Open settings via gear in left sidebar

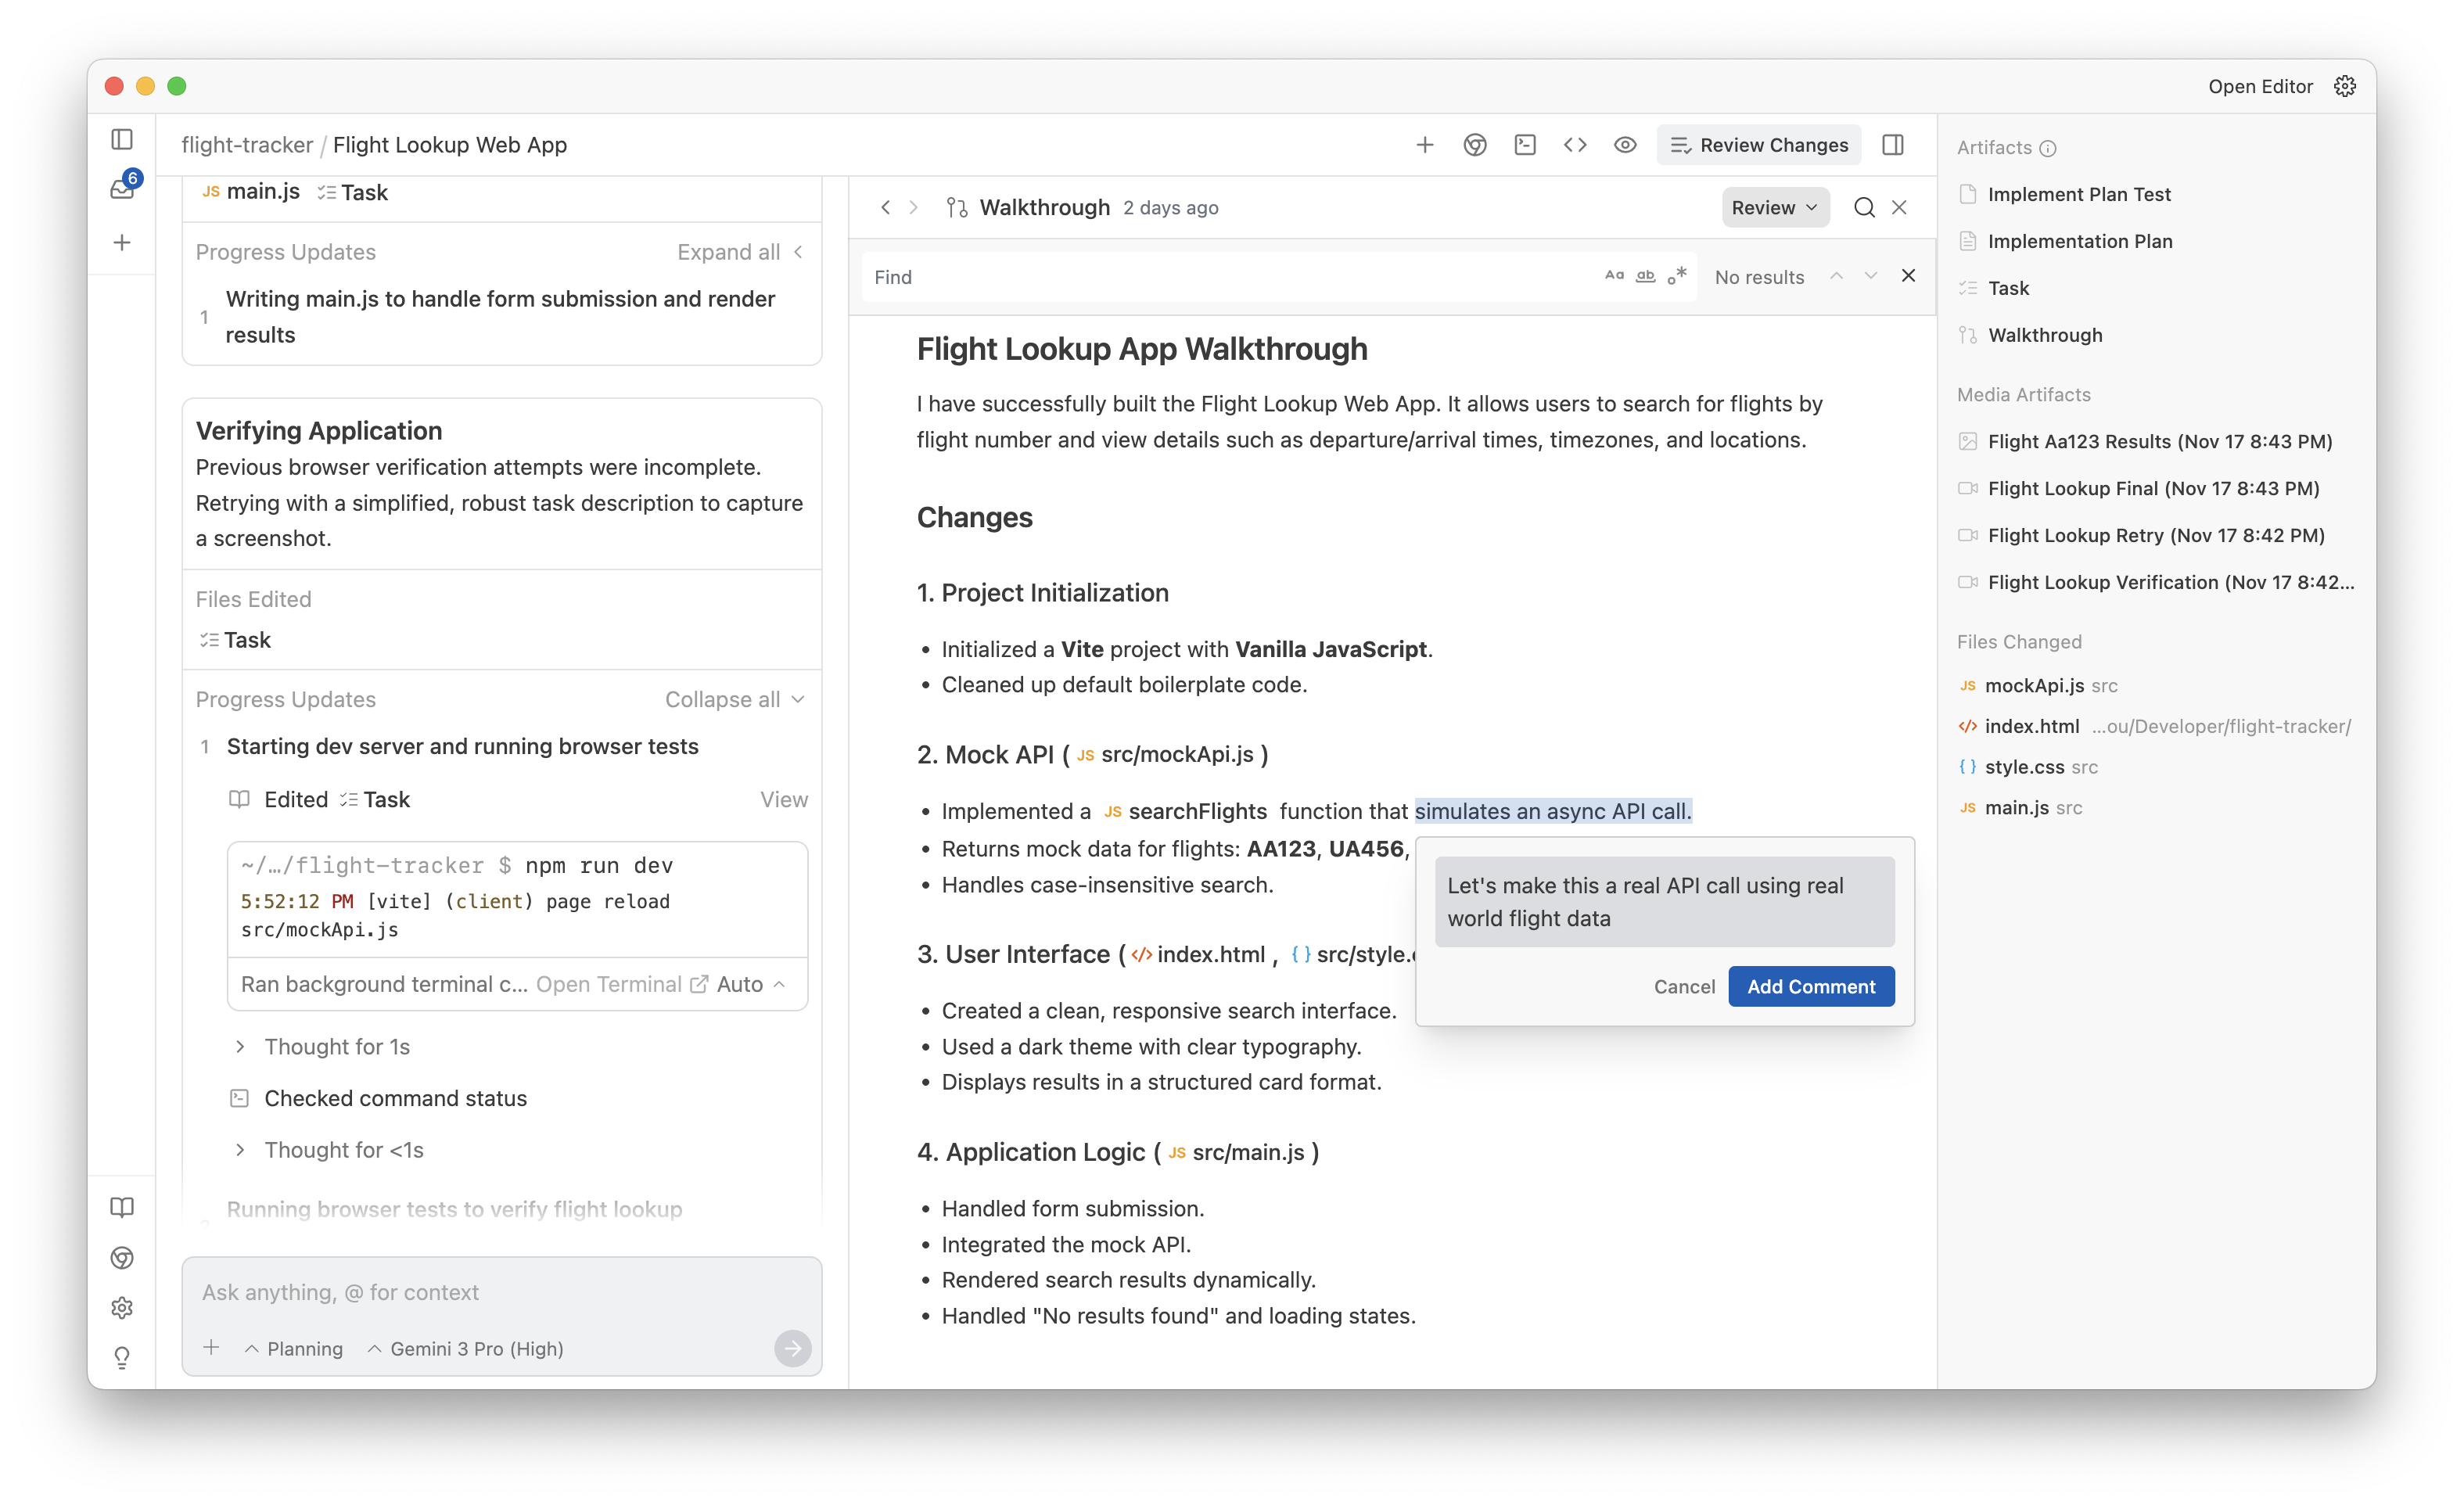tap(122, 1308)
